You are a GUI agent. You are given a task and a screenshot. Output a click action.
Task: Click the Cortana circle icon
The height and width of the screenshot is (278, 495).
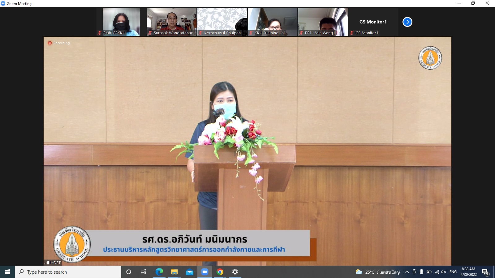click(x=129, y=272)
